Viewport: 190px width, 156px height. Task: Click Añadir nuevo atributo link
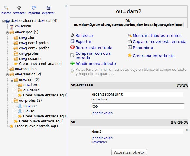[x=96, y=63]
